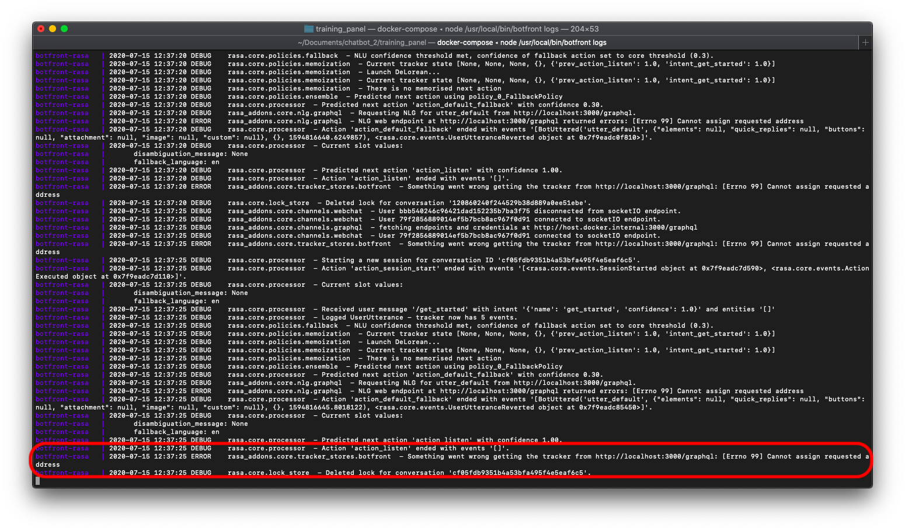The image size is (905, 531).
Task: Open a new terminal tab with the plus icon
Action: [x=865, y=42]
